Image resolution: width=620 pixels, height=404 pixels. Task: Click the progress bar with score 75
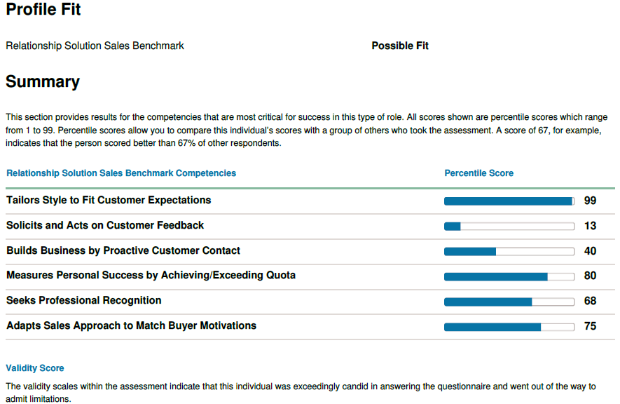(509, 327)
